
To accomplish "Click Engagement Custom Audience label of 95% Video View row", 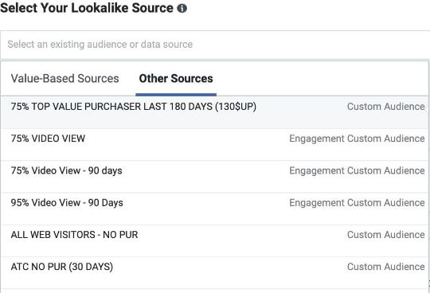I will 357,203.
